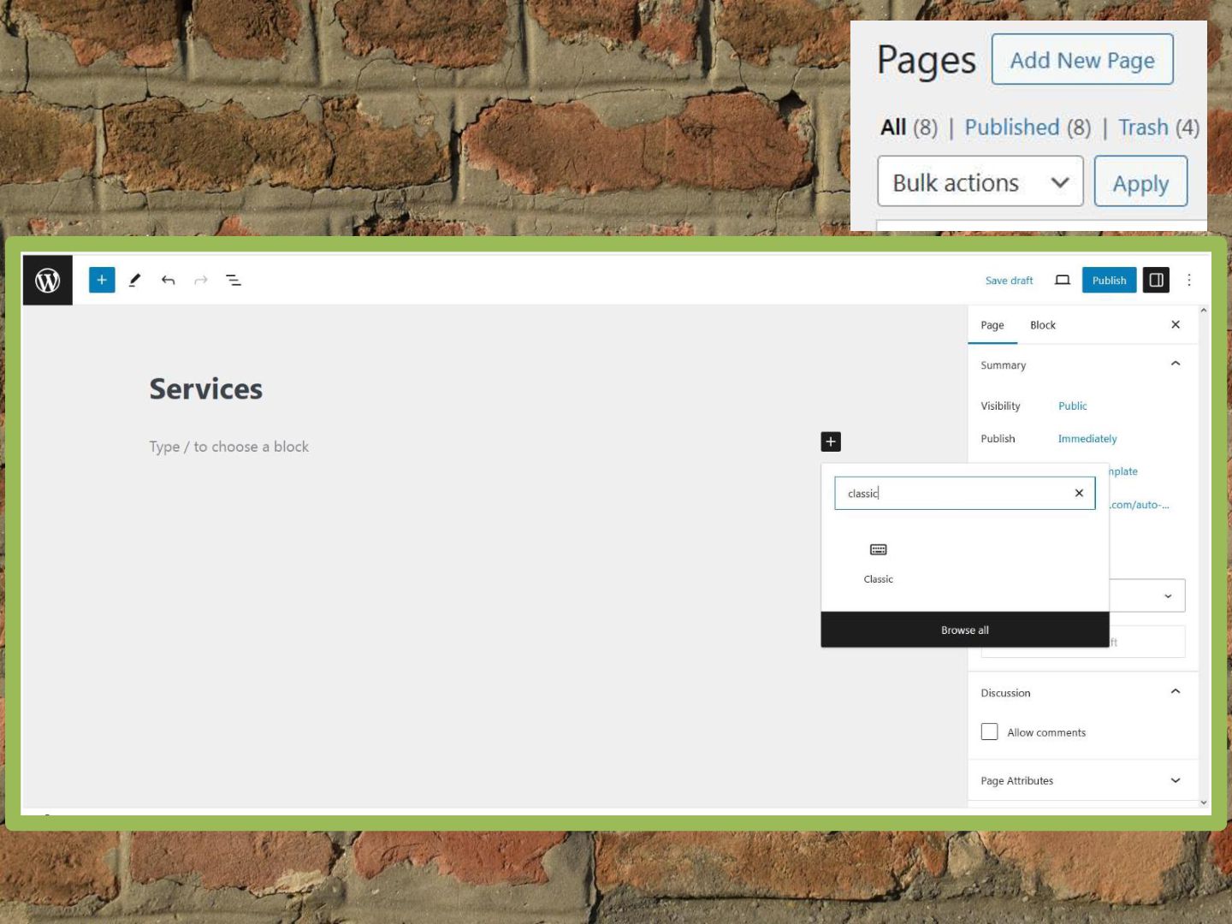Screen dimensions: 1232x924
Task: Change visibility by clicking Public
Action: tap(1073, 406)
